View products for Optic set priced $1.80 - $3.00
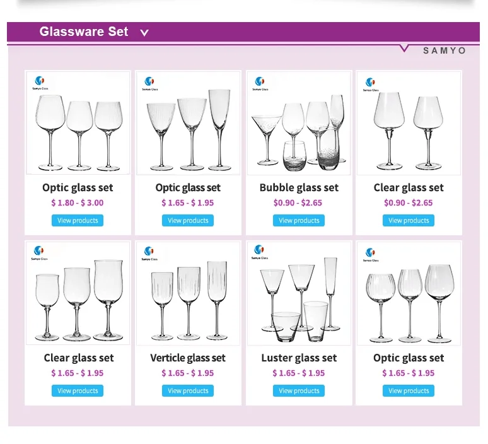Viewport: 488px width, 444px height. coord(78,221)
